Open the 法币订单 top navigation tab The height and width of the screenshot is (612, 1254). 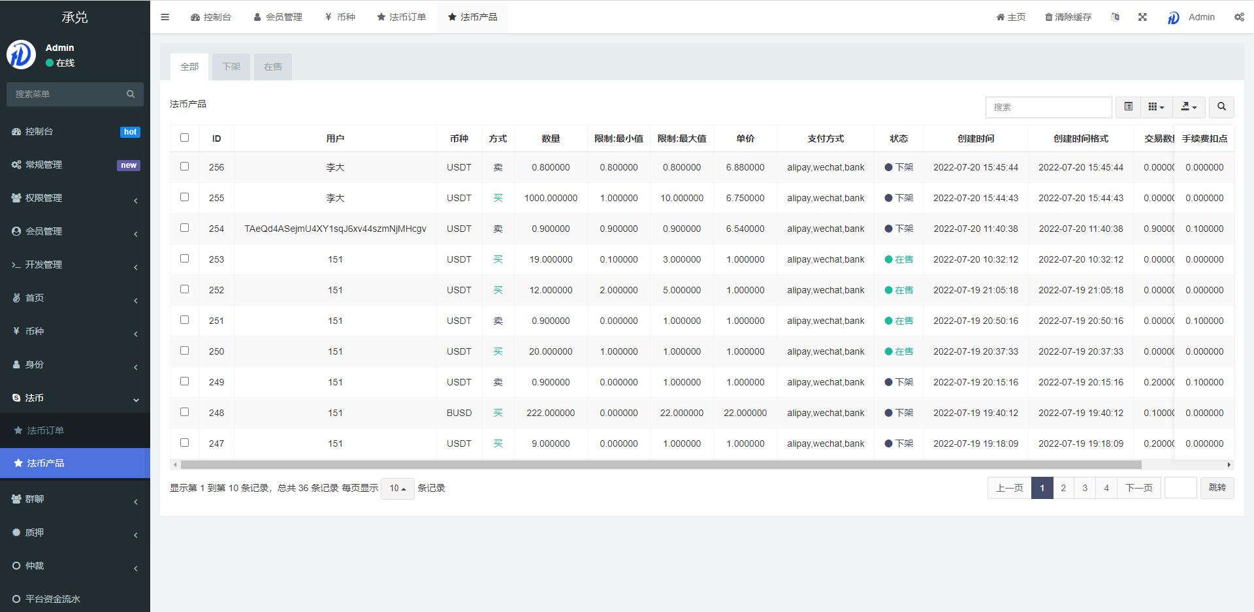pos(402,17)
